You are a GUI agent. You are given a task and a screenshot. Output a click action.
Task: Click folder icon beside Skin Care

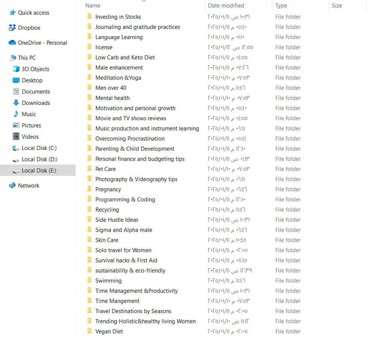pos(89,240)
